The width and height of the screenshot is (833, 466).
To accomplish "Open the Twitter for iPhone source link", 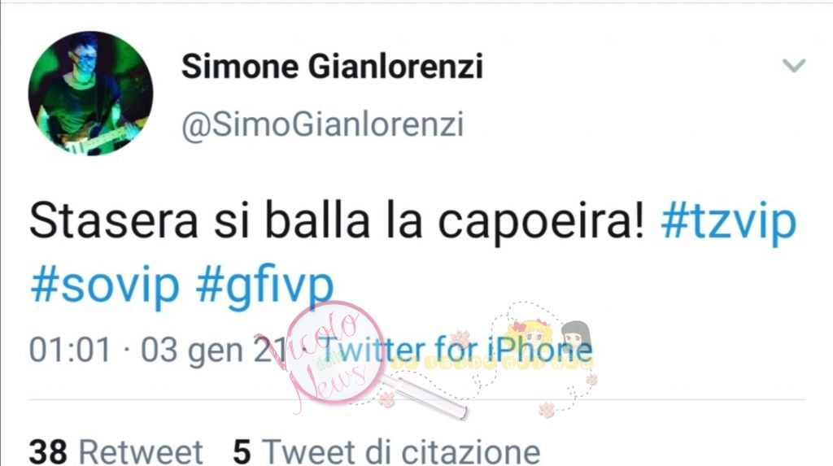I will tap(457, 351).
